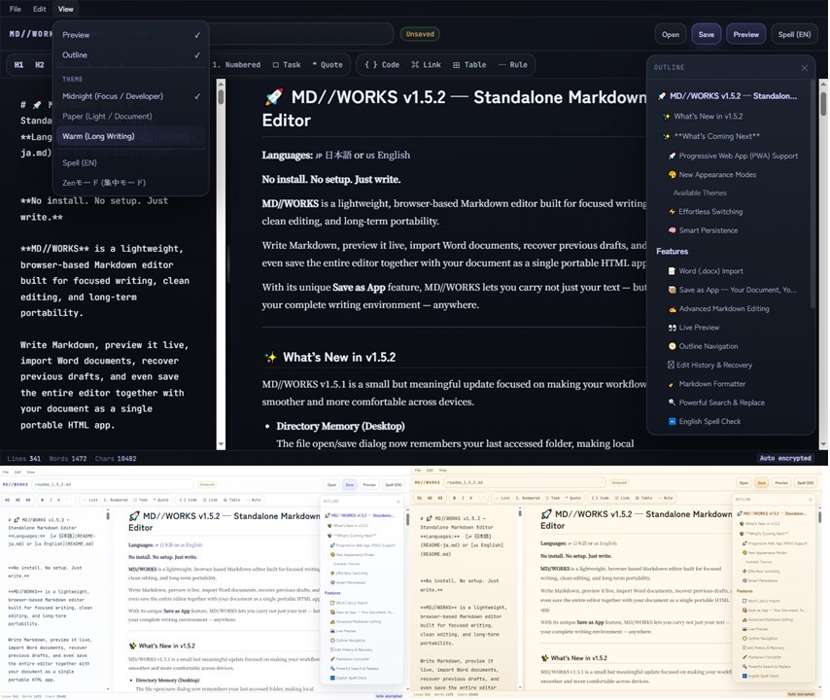
Task: Select Warm (Long Writing) theme
Action: 131,137
